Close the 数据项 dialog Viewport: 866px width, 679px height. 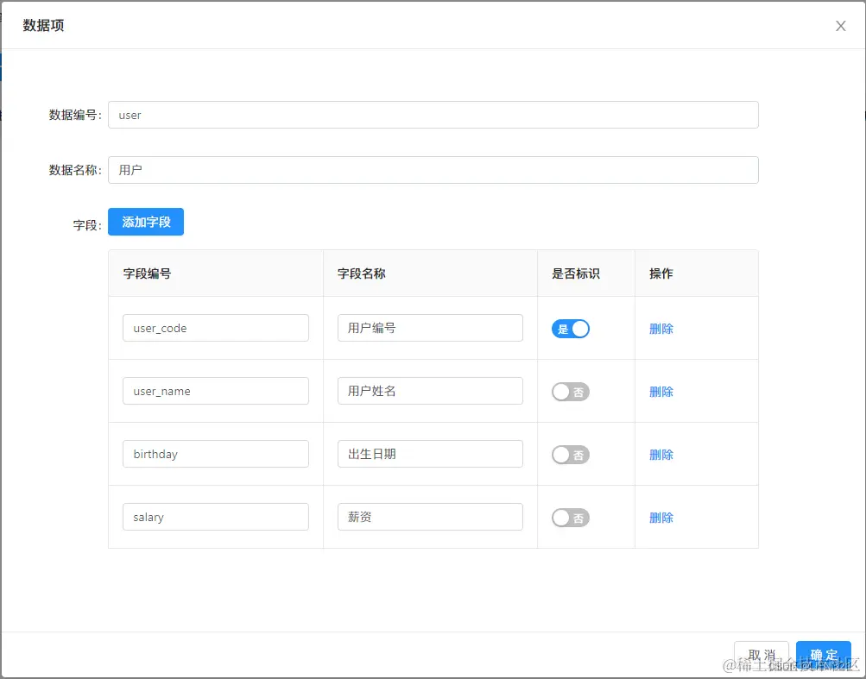click(x=840, y=26)
